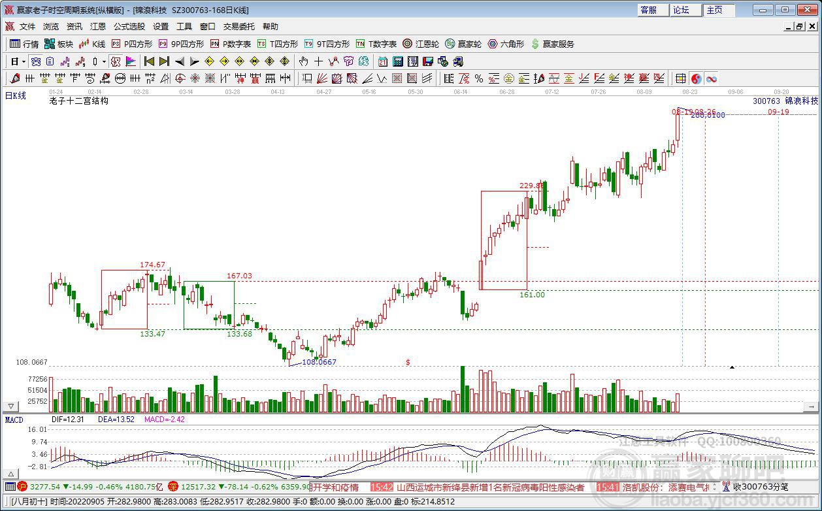Image resolution: width=822 pixels, height=511 pixels.
Task: Select the percent % drawing tool
Action: (479, 78)
